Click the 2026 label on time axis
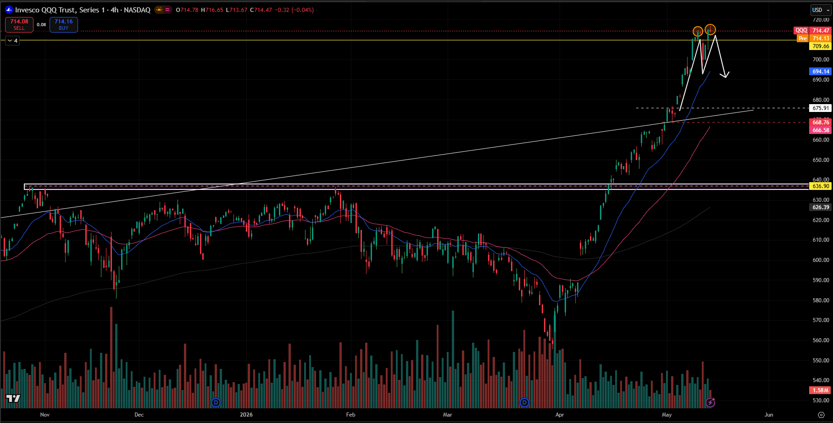Viewport: 833px width, 423px height. [246, 415]
